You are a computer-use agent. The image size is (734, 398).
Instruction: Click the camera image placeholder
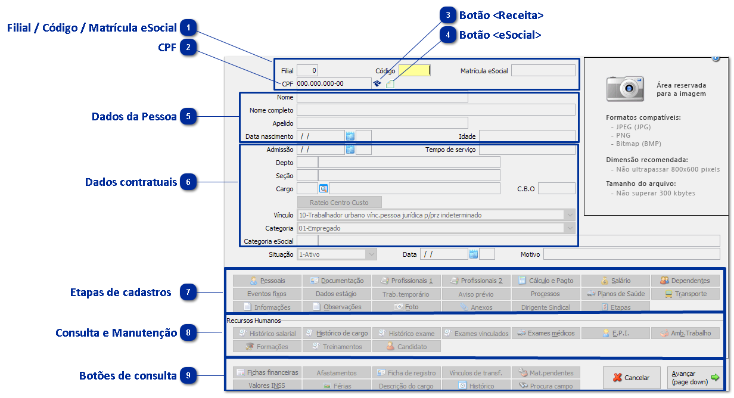pyautogui.click(x=625, y=88)
